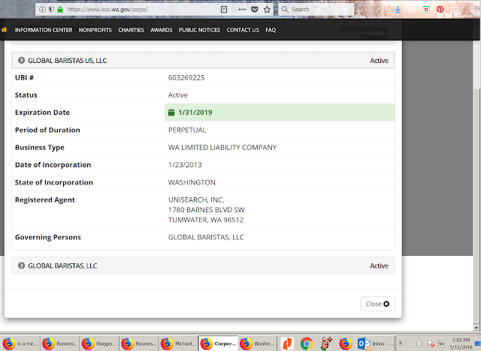481x351 pixels.
Task: Select the UBI number 603269225
Action: tap(186, 78)
